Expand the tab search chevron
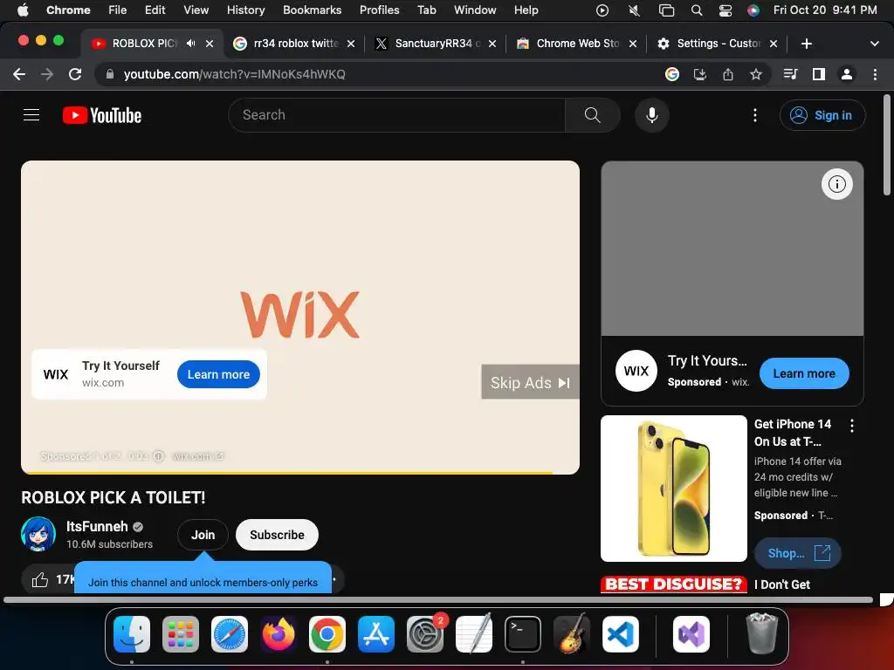The height and width of the screenshot is (670, 894). coord(875,44)
